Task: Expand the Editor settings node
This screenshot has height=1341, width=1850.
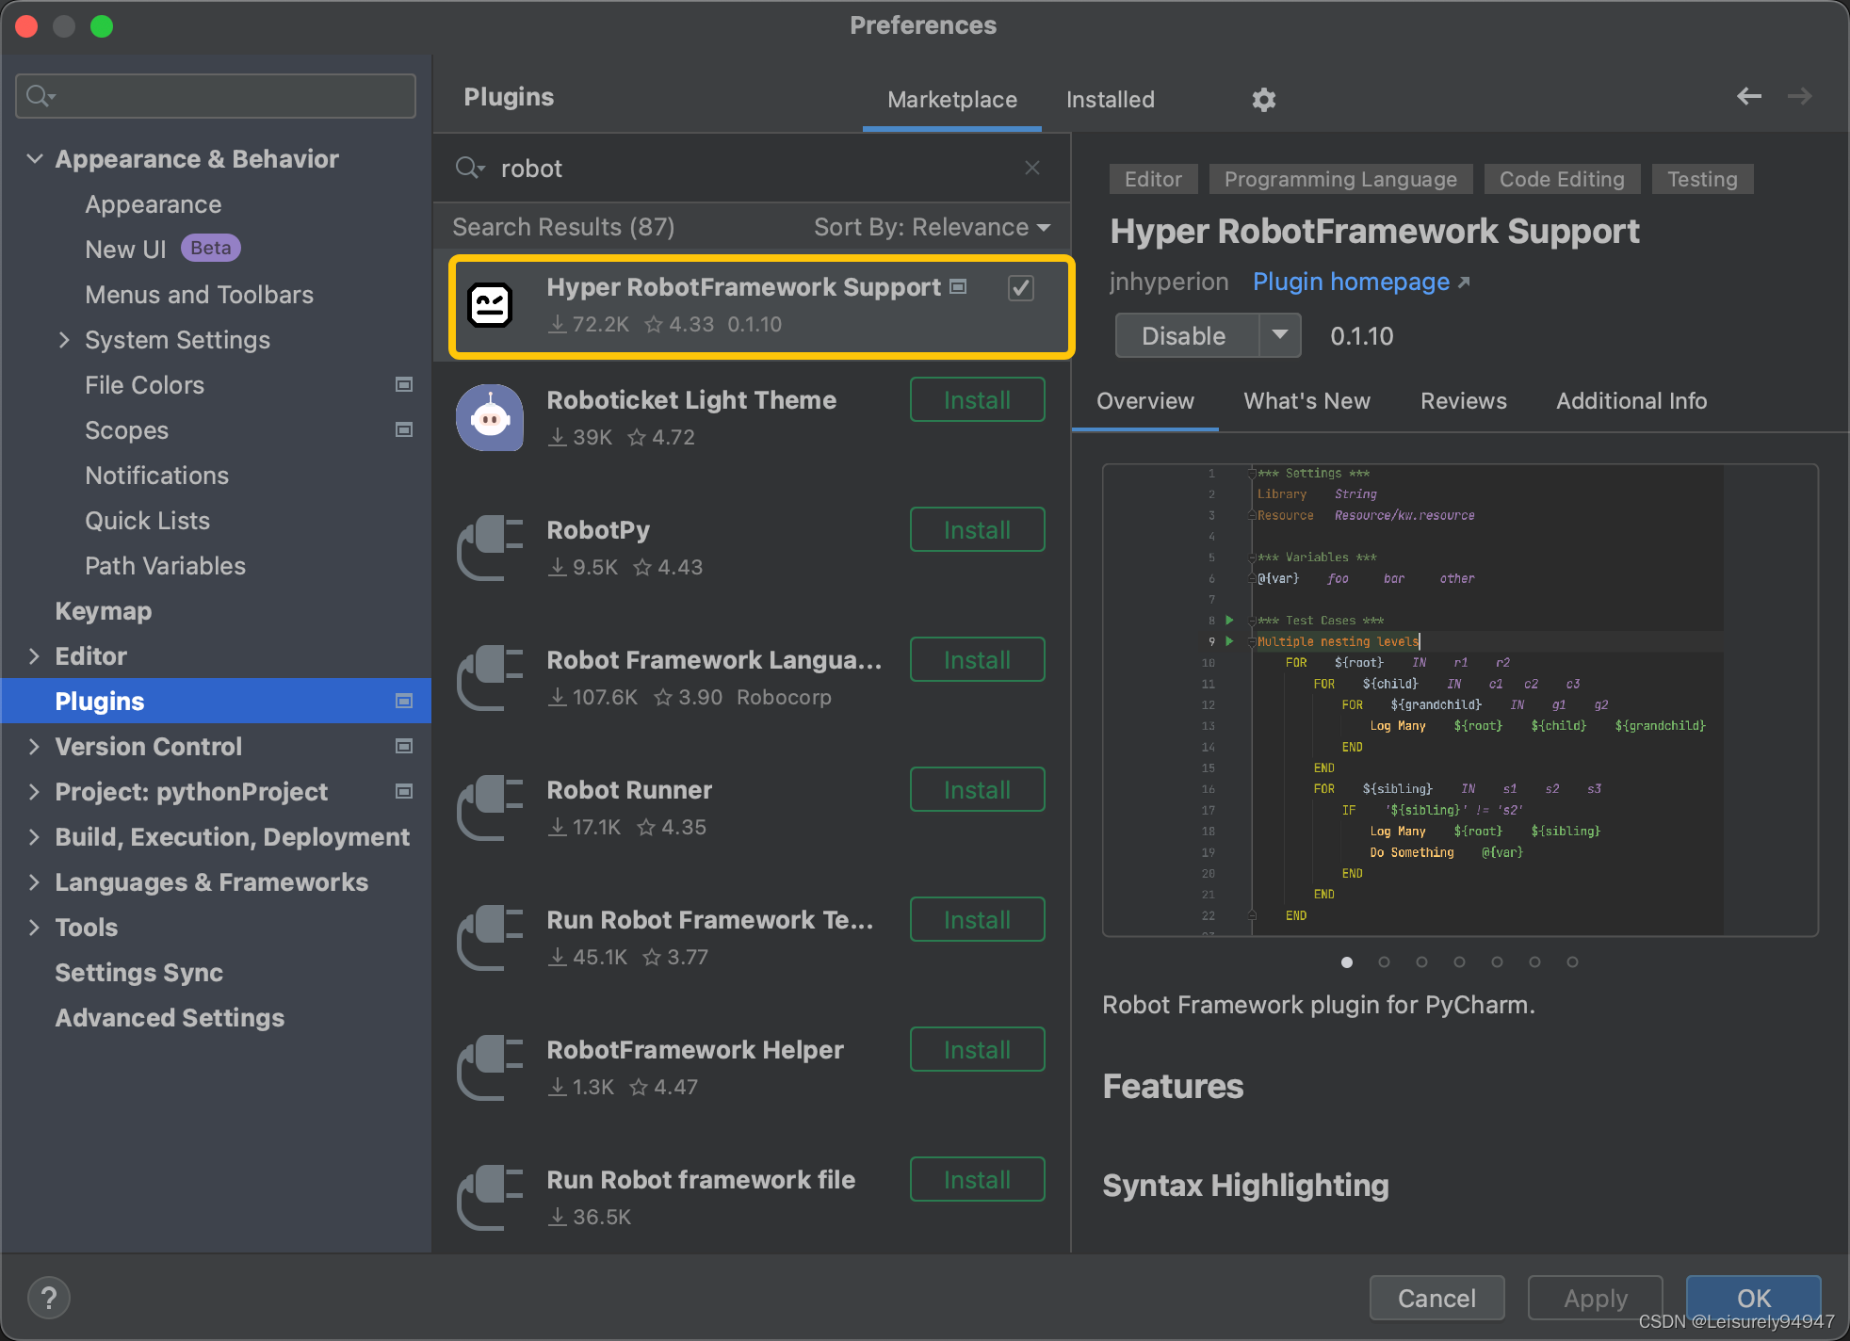Action: (x=35, y=655)
